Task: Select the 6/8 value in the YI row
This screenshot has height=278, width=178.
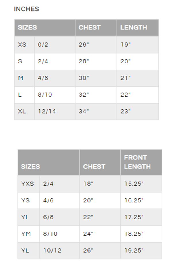Action: (x=48, y=217)
